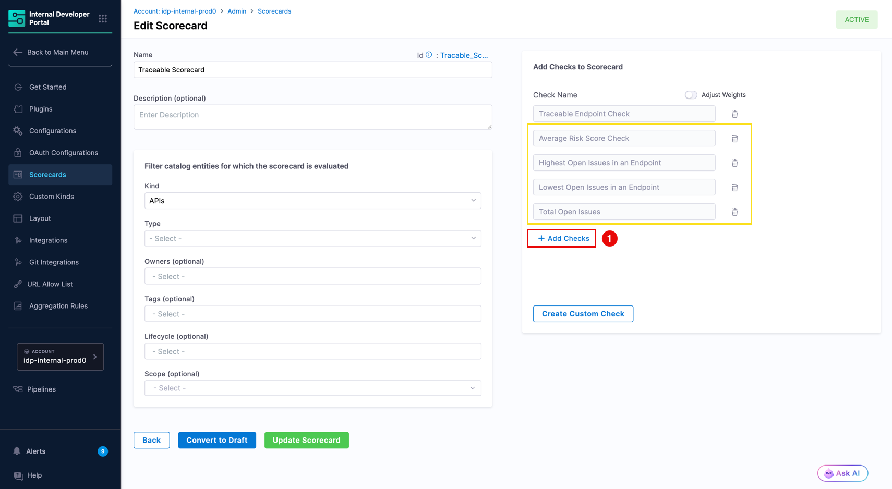Screen dimensions: 892x489
Task: Toggle the Adjust Weights switch
Action: click(x=691, y=95)
